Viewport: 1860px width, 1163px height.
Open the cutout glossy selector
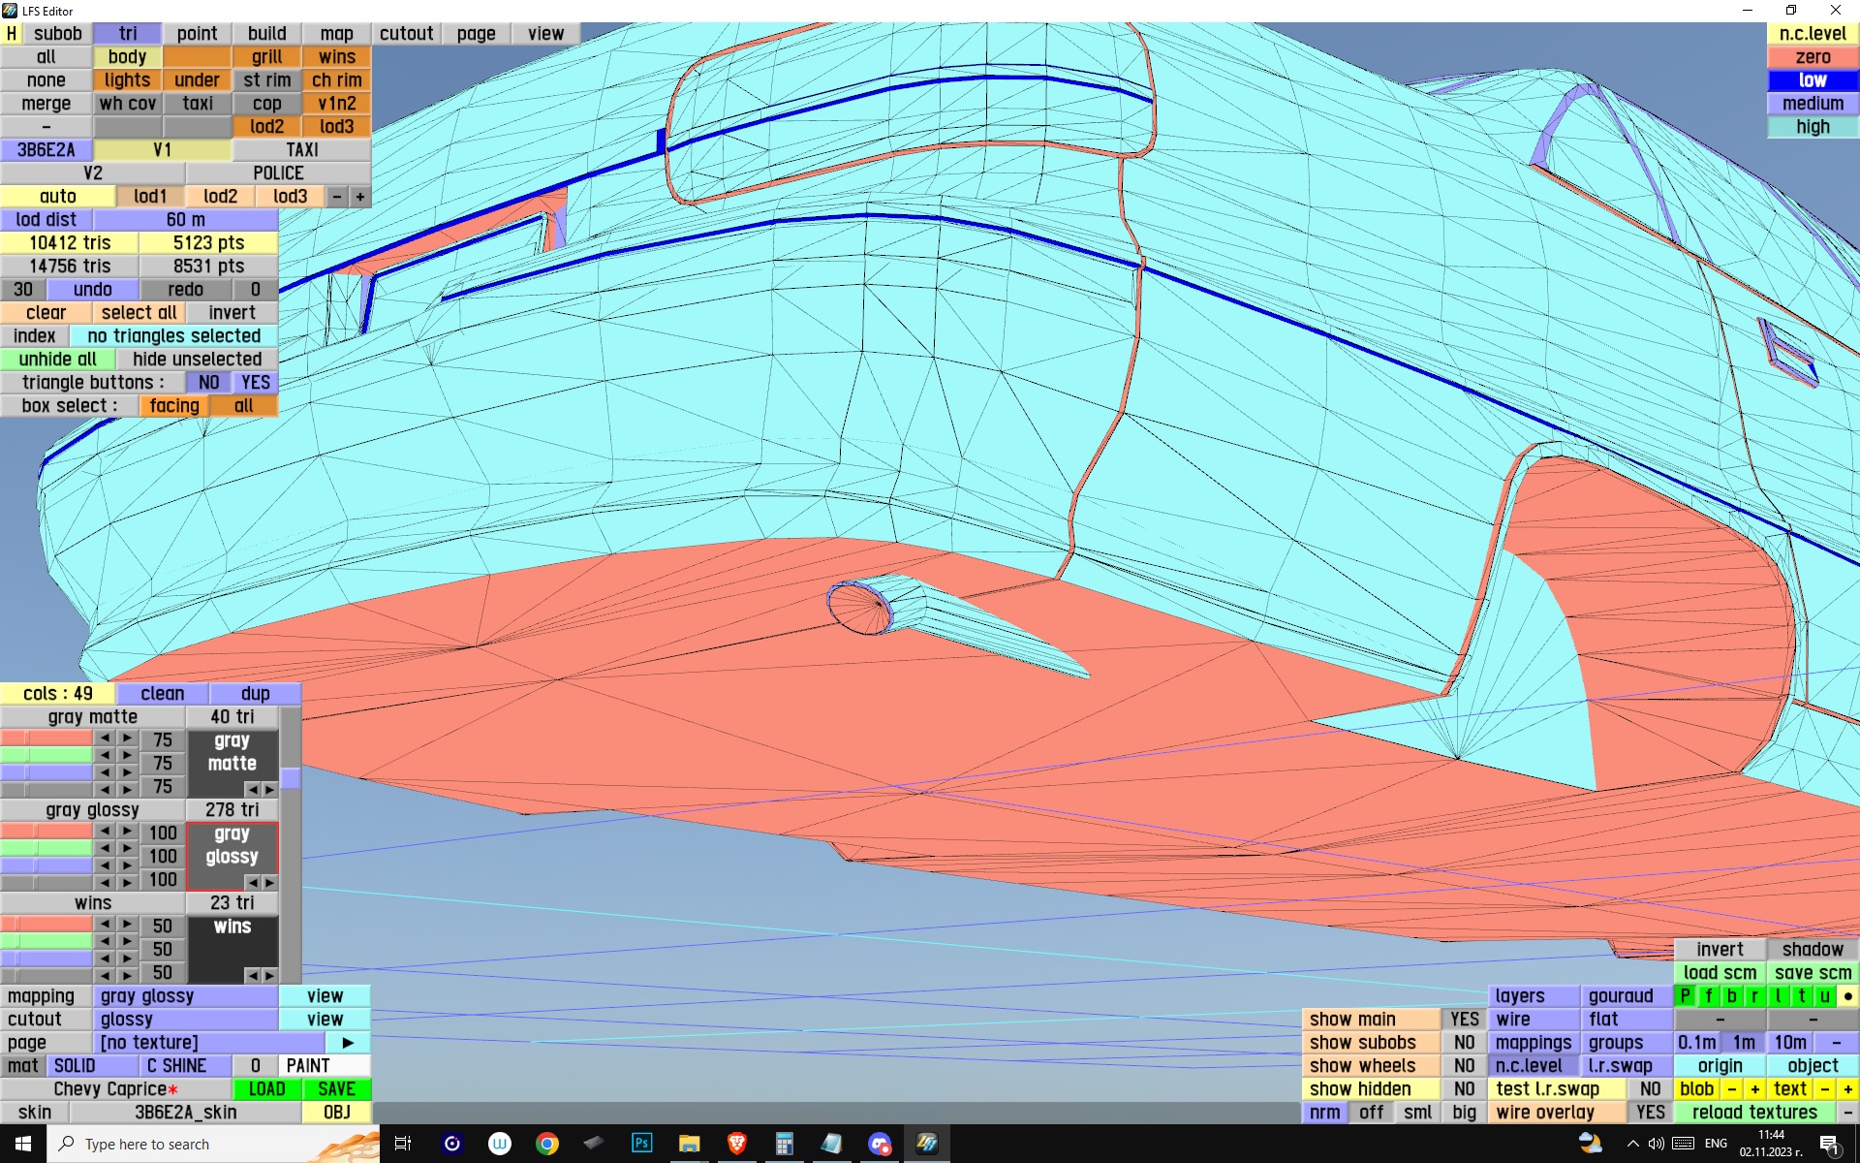[186, 1020]
